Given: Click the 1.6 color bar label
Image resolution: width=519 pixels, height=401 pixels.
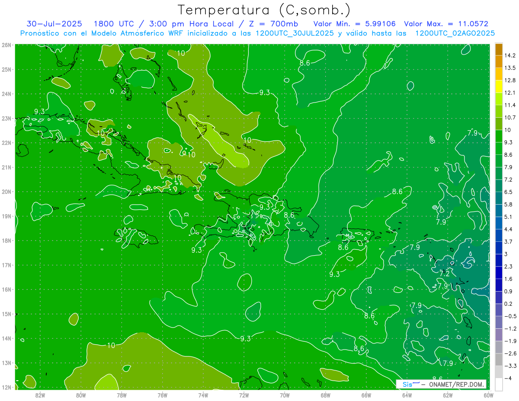Looking at the screenshot, I should coord(509,279).
